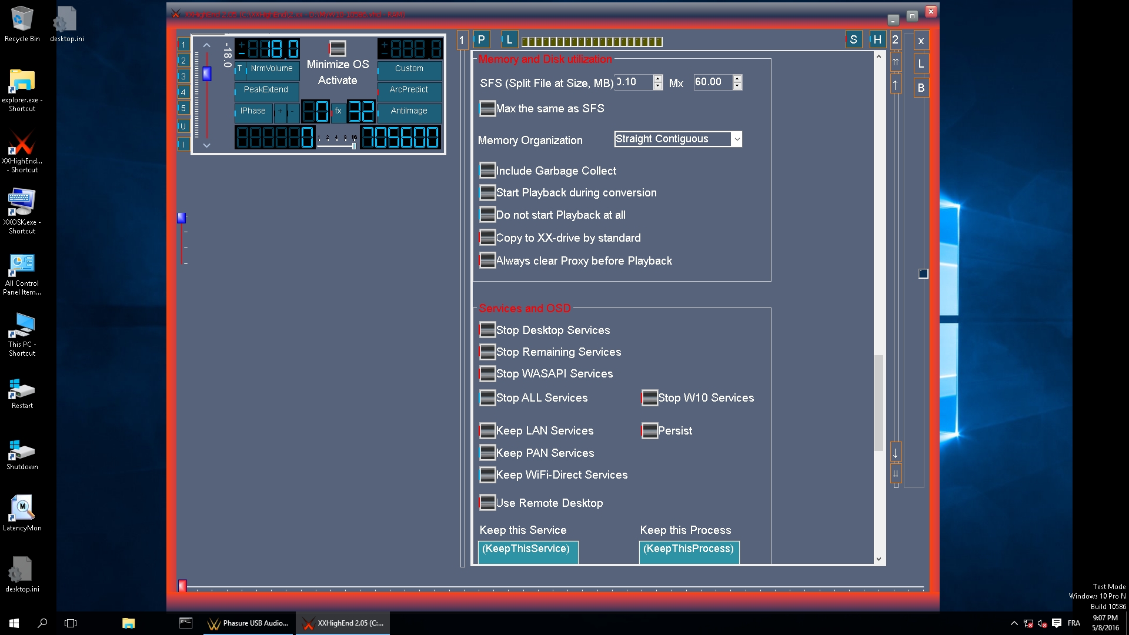Select tab 3 on left strip
This screenshot has height=635, width=1129.
(x=183, y=76)
